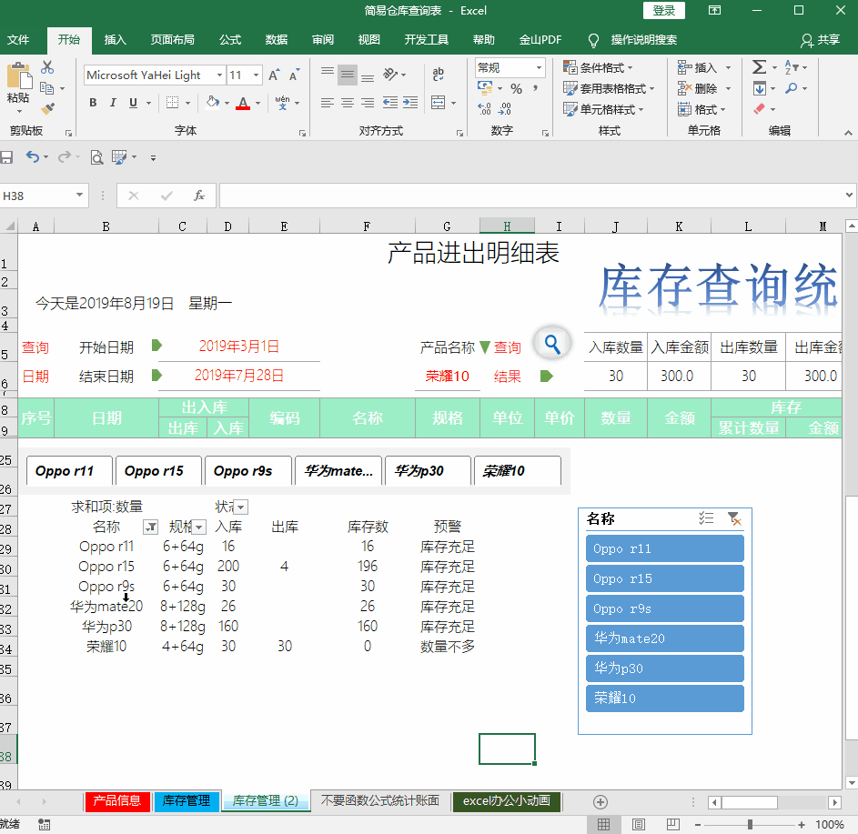Viewport: 858px width, 834px height.
Task: Switch to 插入 ribbon tab
Action: pos(116,39)
